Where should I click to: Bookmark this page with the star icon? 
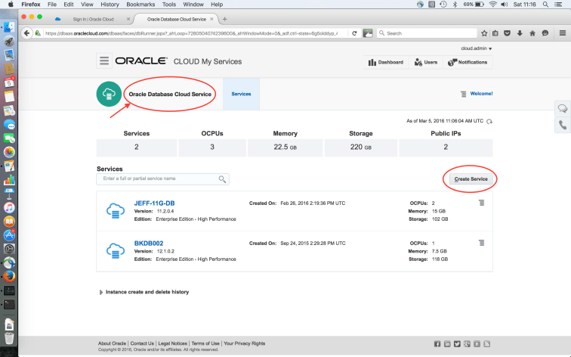click(485, 33)
